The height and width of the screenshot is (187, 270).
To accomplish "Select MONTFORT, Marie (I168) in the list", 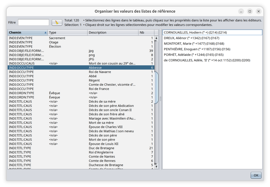I will pos(212,43).
